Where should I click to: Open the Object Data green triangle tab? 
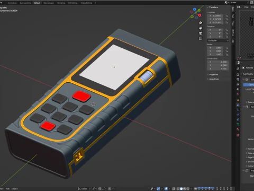pos(238,124)
